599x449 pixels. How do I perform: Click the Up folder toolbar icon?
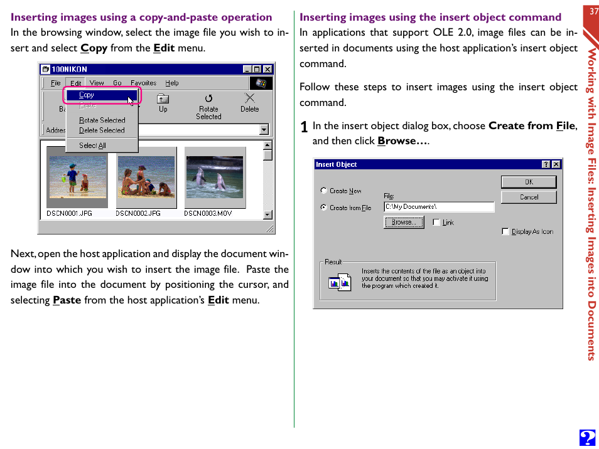(163, 99)
